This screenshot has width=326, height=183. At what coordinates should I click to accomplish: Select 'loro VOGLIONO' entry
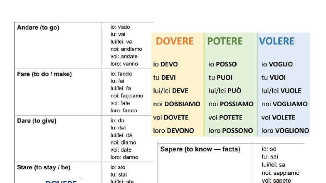(x=285, y=131)
